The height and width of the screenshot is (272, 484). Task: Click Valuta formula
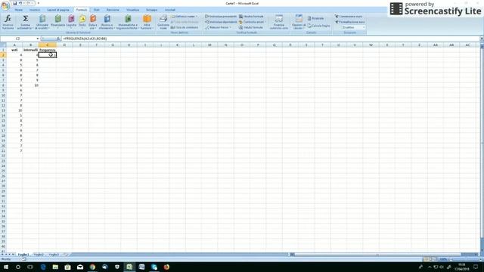250,27
